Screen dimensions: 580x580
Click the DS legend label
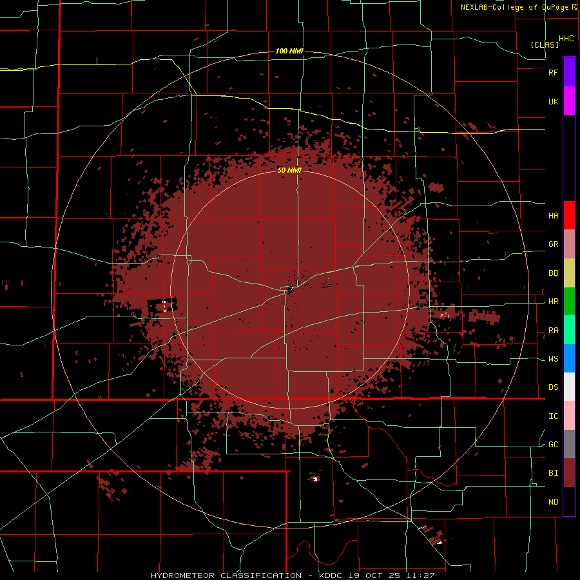pos(554,387)
